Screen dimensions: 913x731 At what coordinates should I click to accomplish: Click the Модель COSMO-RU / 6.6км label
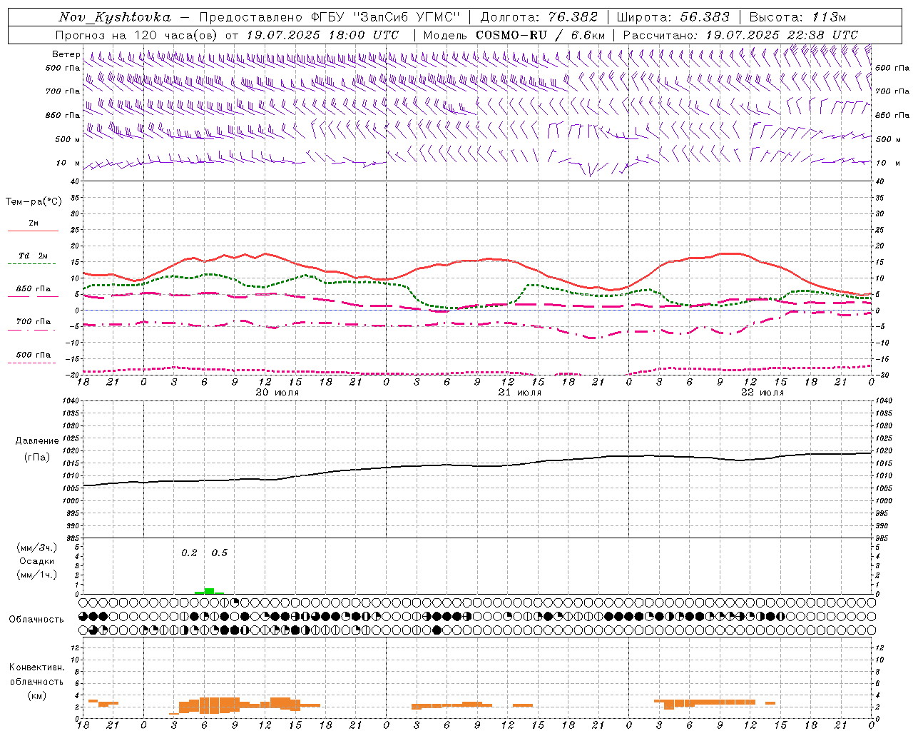[514, 35]
